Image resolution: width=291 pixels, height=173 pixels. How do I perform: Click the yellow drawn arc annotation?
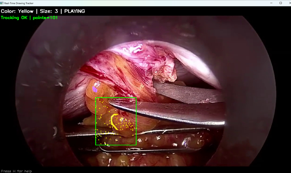114,122
